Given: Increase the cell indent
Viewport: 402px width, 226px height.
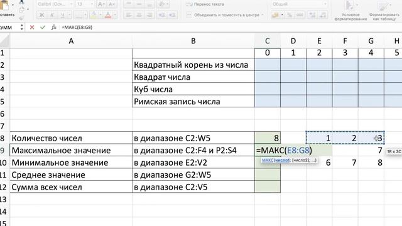Looking at the screenshot, I should [172, 15].
